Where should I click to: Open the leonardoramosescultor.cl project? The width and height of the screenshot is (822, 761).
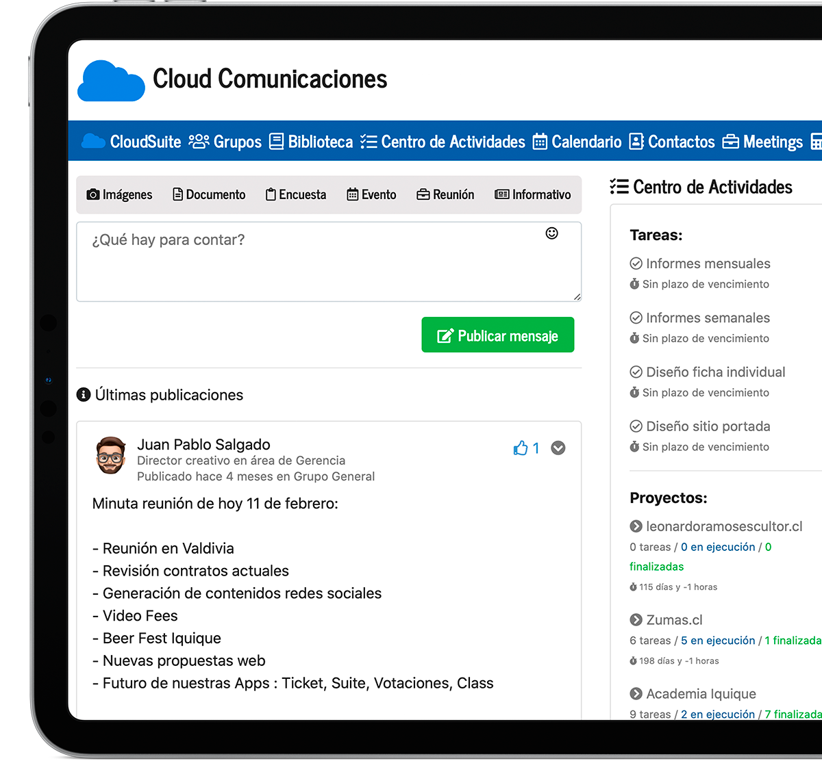(724, 526)
